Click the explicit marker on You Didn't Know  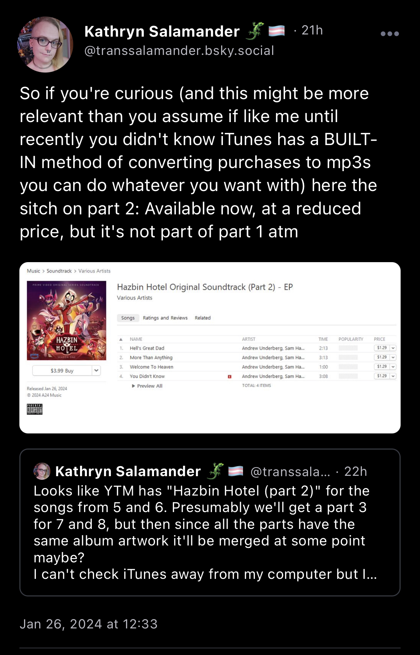tap(230, 376)
